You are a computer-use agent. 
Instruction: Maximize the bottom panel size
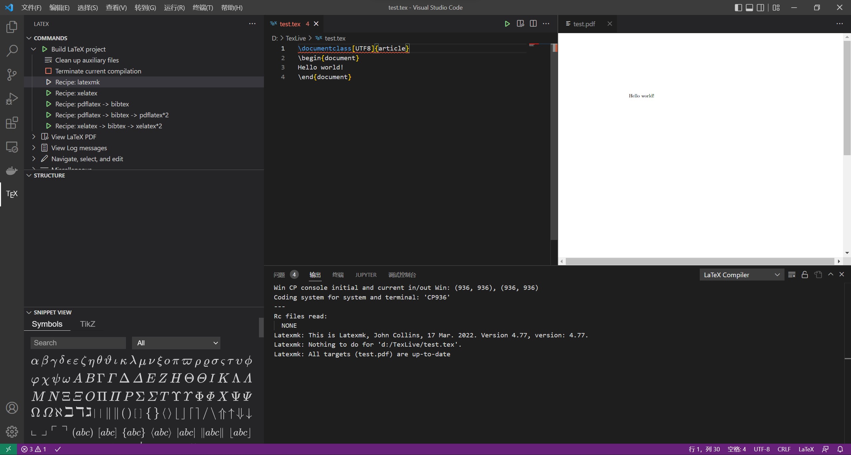831,275
